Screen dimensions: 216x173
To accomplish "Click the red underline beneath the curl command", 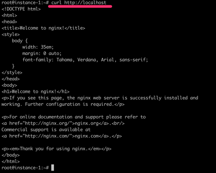I will pos(80,7).
